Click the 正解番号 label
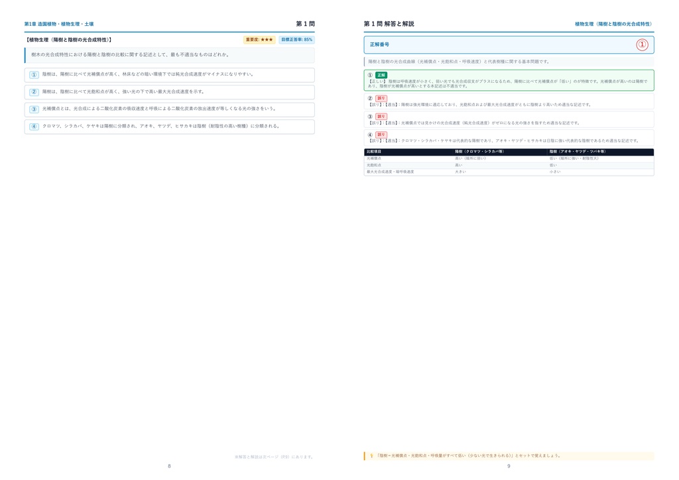 379,44
